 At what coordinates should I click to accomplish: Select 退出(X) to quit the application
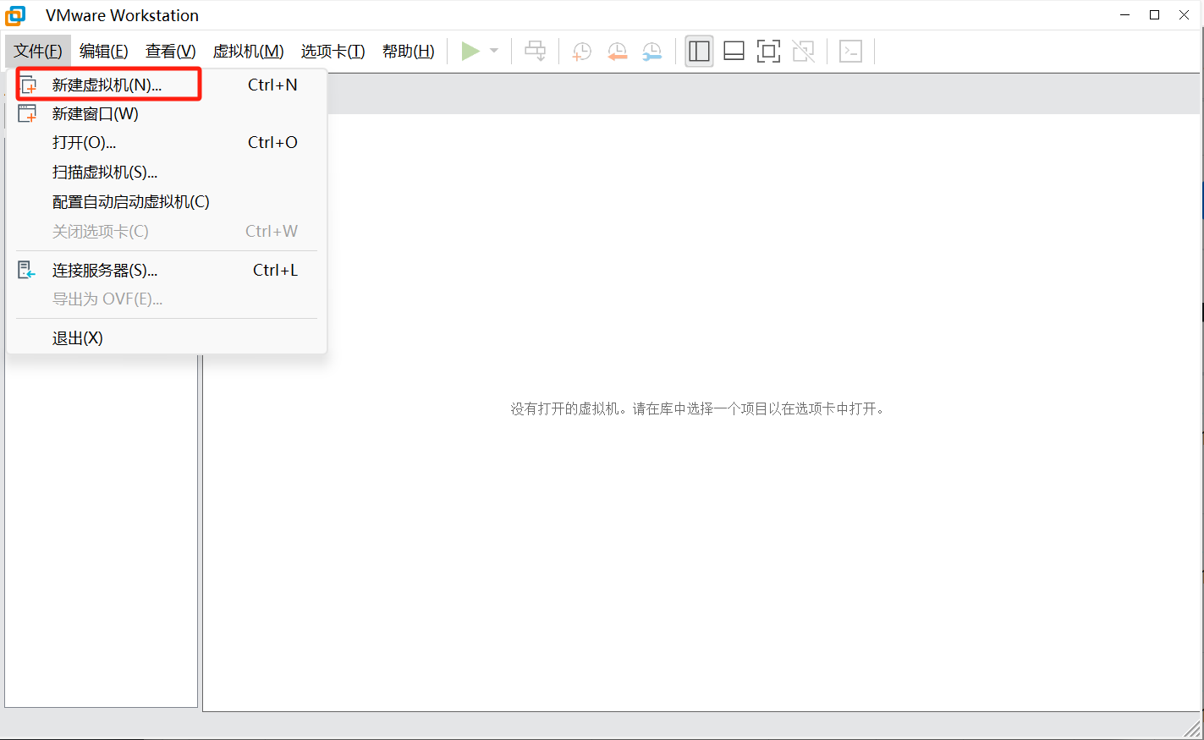click(167, 337)
